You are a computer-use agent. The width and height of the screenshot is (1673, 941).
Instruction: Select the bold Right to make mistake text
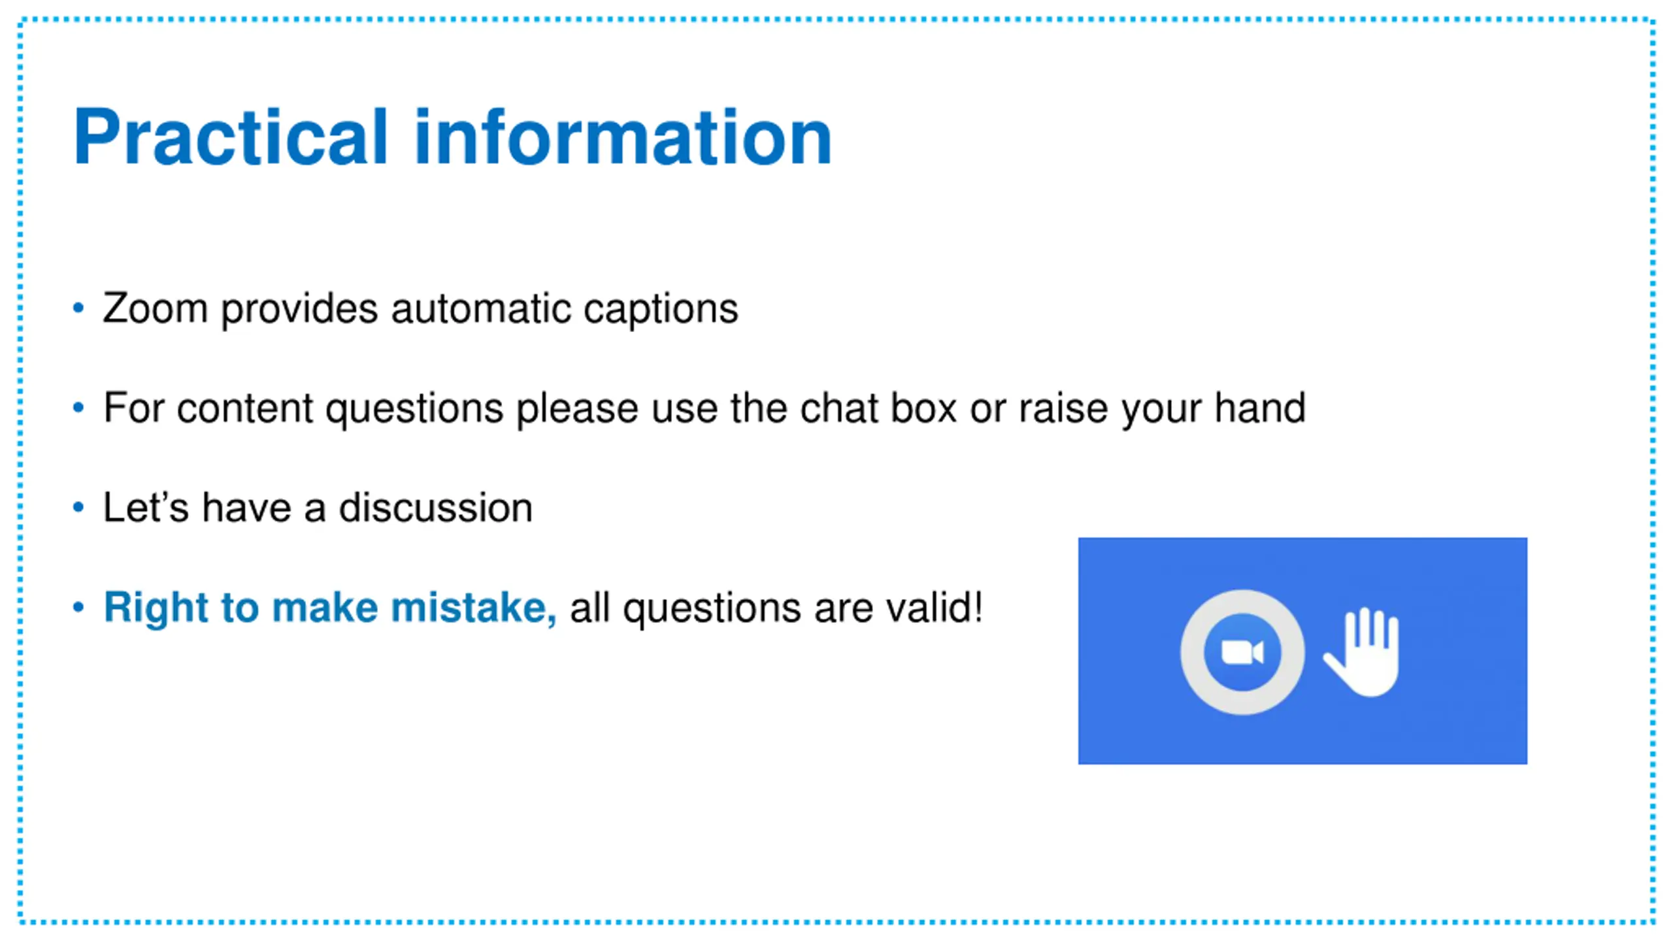tap(330, 608)
